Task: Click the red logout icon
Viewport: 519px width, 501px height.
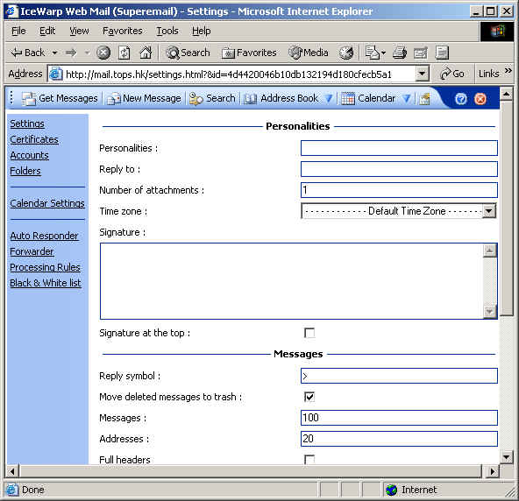Action: click(x=480, y=99)
